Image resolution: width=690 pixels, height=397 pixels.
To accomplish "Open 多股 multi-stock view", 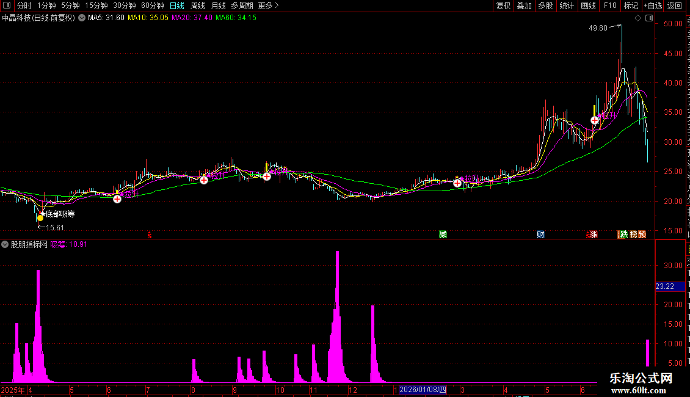I will (x=546, y=5).
